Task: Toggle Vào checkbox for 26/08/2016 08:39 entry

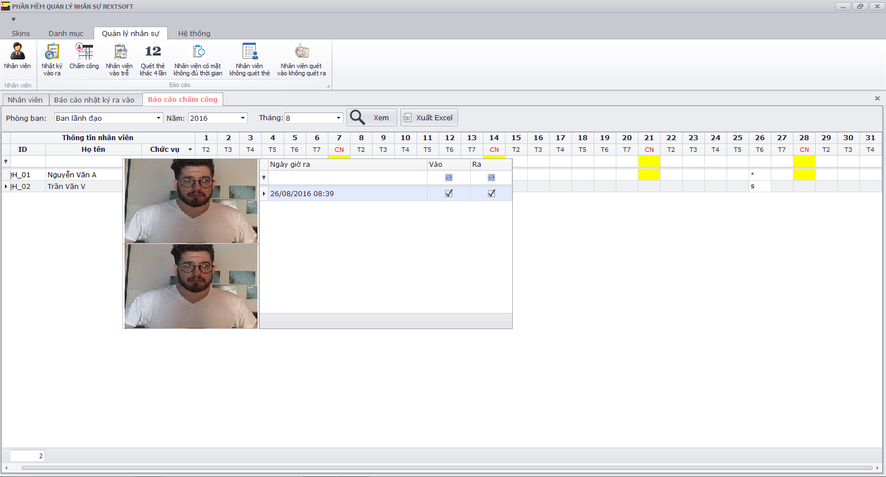Action: pos(449,193)
